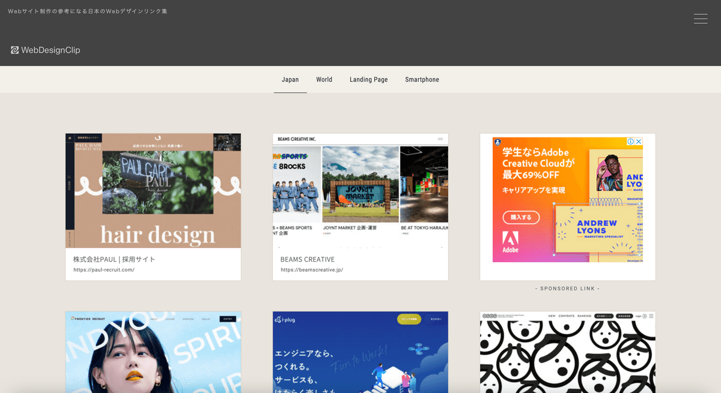The width and height of the screenshot is (721, 393).
Task: Open the Landing Page tab
Action: 368,80
